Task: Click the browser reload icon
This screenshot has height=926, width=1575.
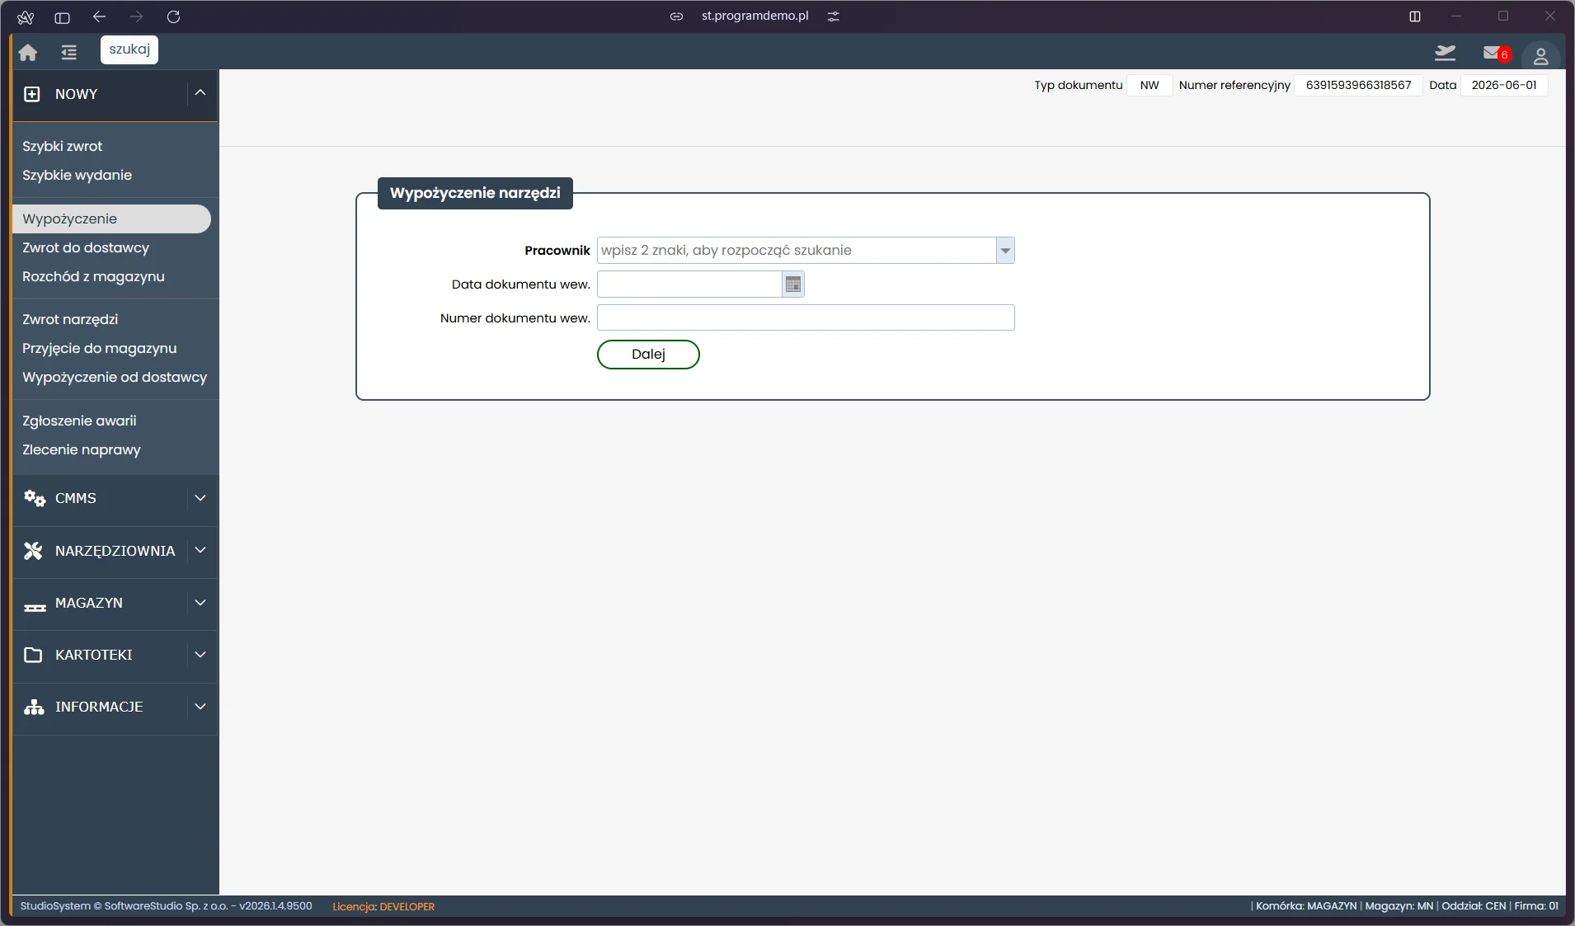Action: point(173,16)
